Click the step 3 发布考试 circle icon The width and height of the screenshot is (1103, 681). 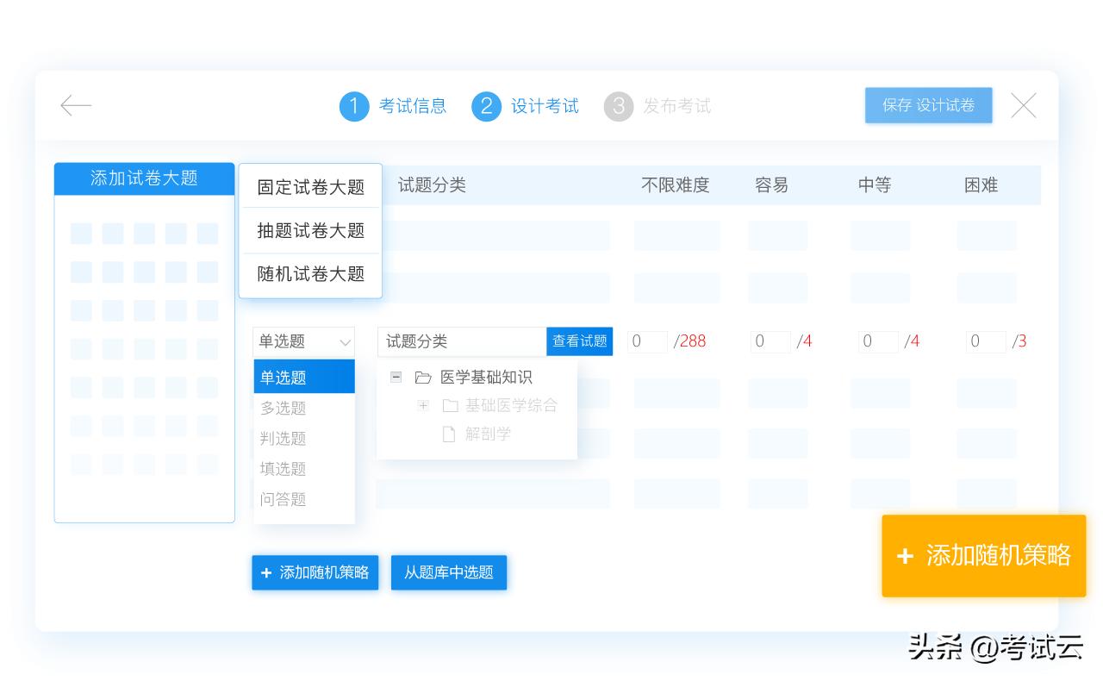coord(618,106)
